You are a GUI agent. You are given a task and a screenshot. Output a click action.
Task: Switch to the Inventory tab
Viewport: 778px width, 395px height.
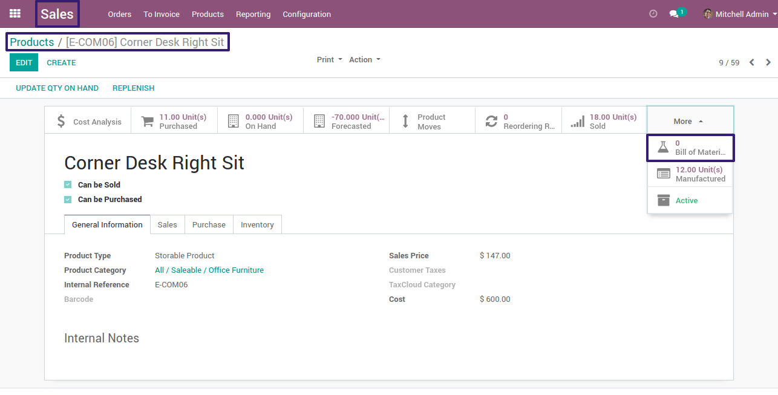257,224
